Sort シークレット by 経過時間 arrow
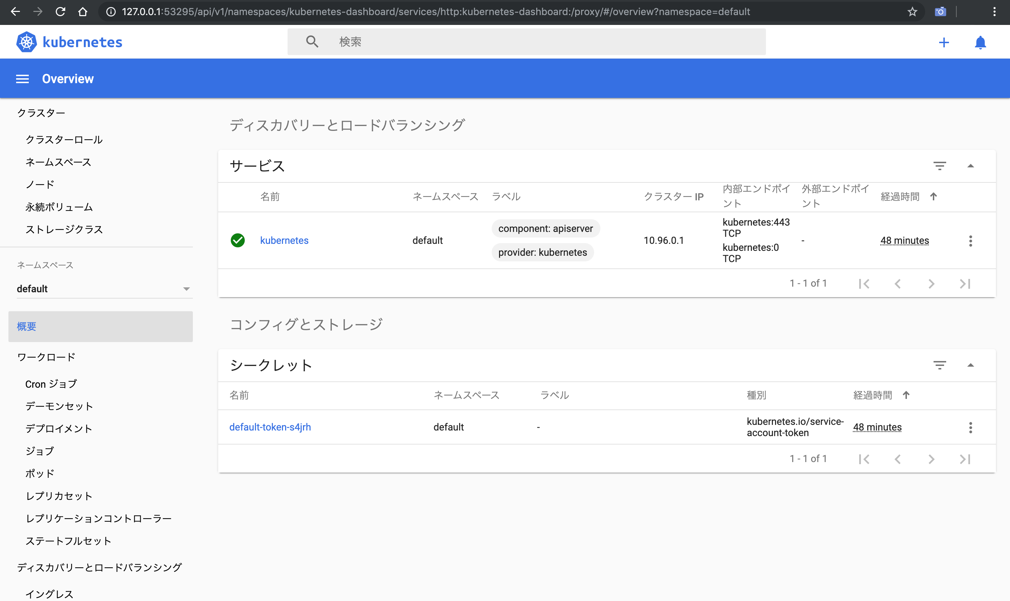 pyautogui.click(x=906, y=395)
